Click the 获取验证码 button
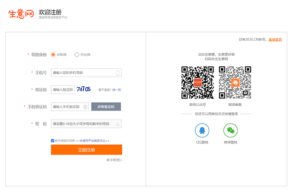Image resolution: width=292 pixels, height=196 pixels. 106,106
